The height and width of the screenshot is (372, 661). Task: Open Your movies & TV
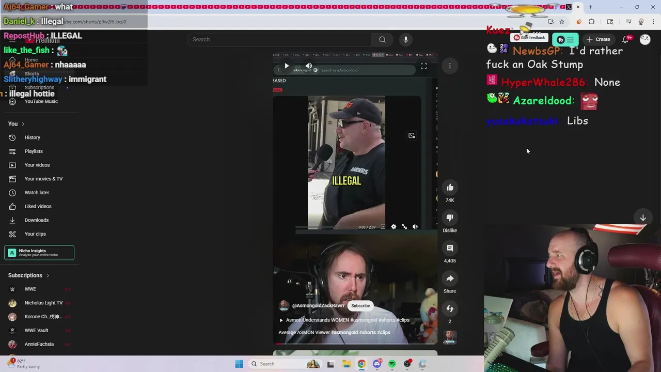40,179
